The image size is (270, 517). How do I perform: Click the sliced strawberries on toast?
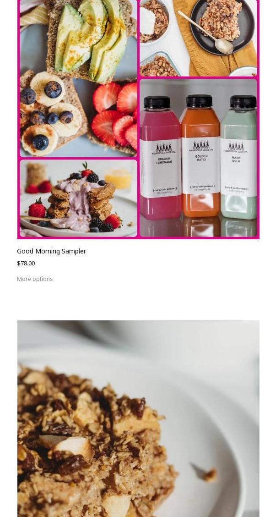coord(114,115)
